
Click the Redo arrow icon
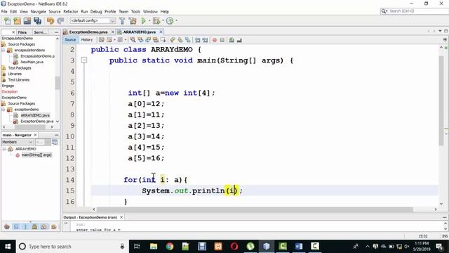[x=60, y=20]
